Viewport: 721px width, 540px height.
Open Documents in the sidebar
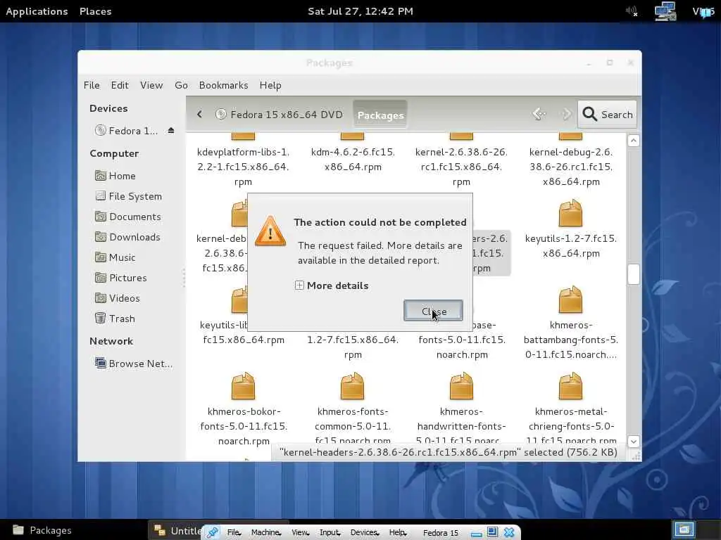[x=128, y=217]
